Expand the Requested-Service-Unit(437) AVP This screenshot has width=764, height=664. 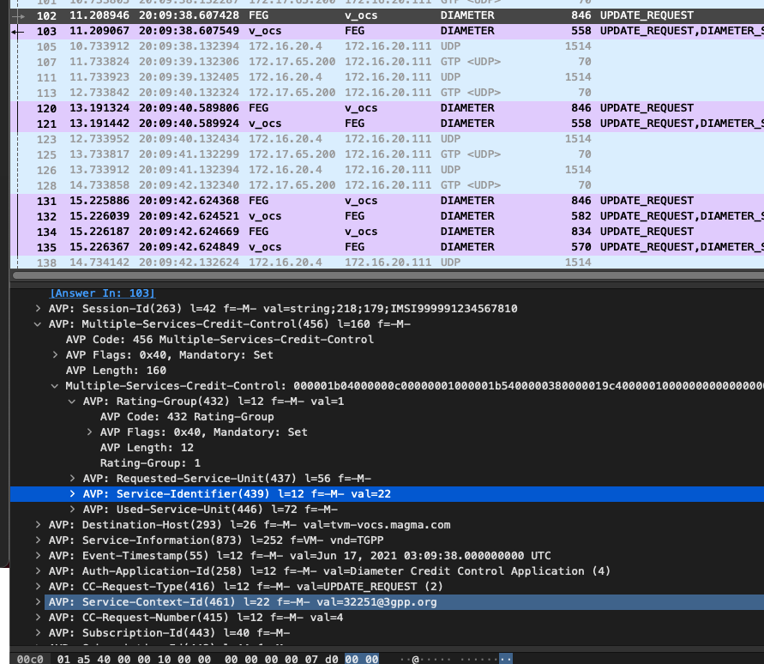(x=72, y=479)
